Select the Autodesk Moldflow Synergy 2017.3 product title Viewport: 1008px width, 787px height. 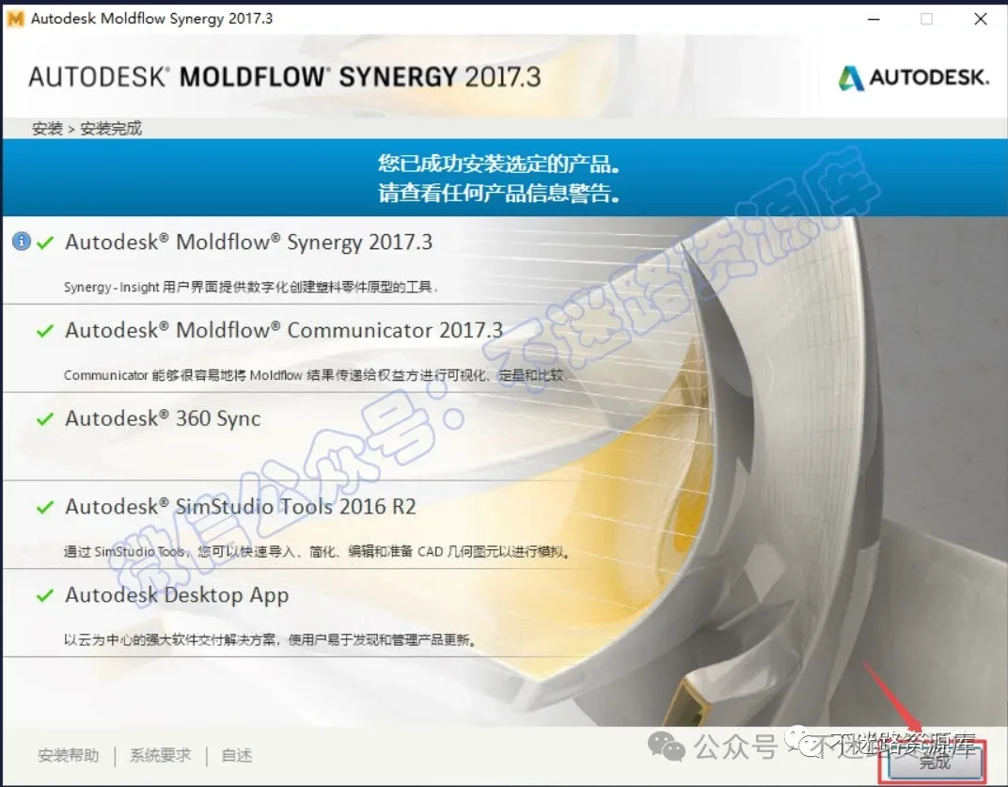pos(249,243)
